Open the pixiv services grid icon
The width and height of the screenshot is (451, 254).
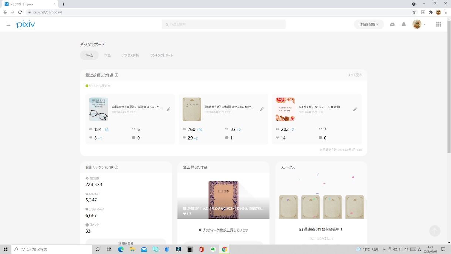tap(438, 24)
